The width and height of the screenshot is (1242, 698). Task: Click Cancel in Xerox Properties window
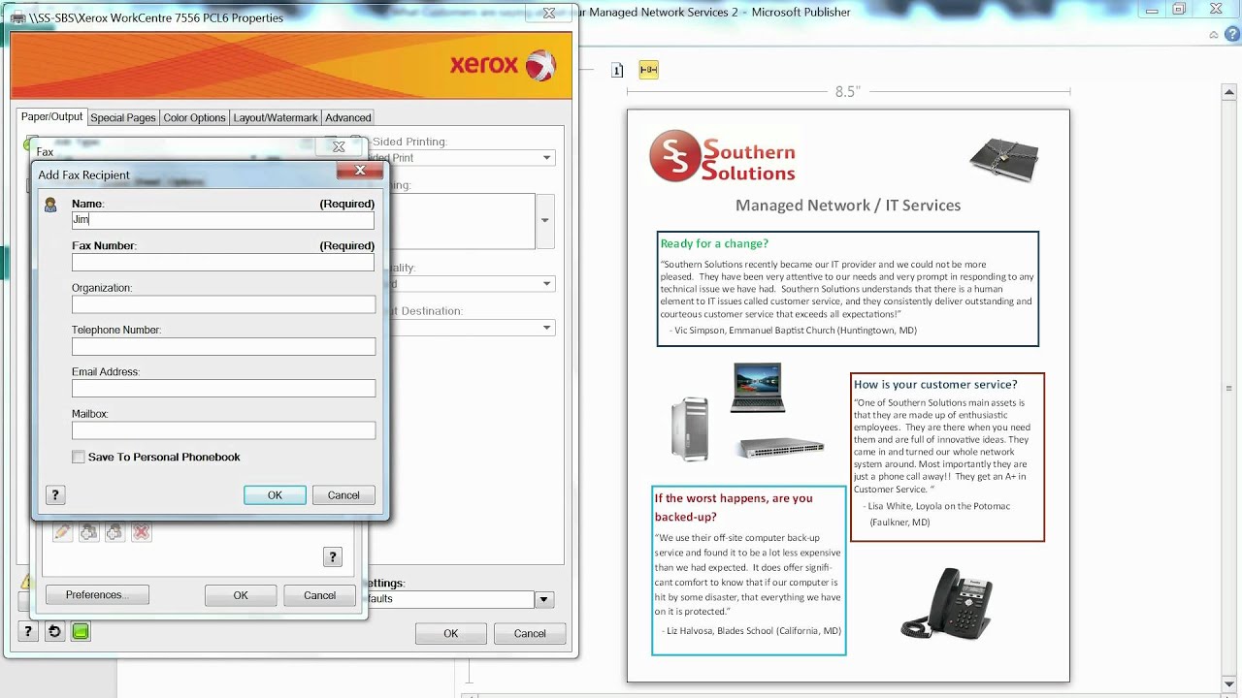(x=530, y=633)
